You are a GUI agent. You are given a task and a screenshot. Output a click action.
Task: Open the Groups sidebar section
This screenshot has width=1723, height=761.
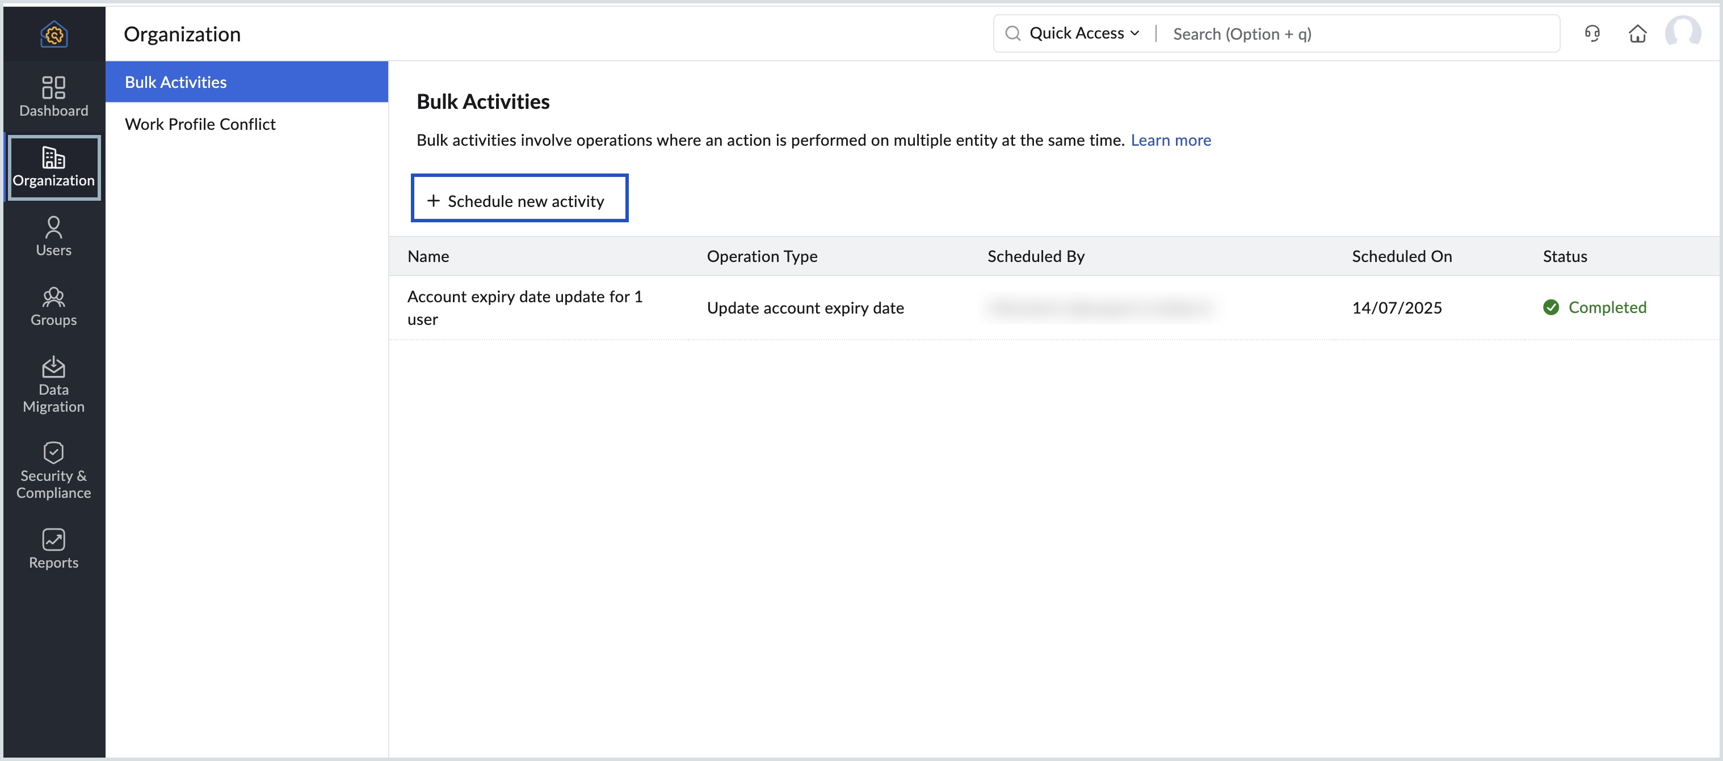53,307
